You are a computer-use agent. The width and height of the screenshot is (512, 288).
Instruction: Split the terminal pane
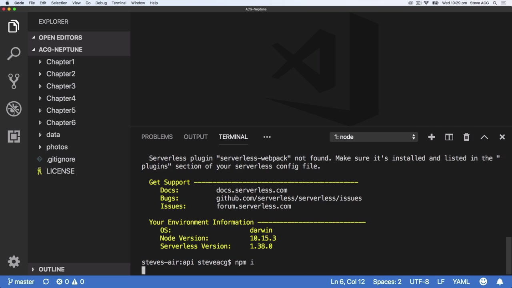coord(449,137)
